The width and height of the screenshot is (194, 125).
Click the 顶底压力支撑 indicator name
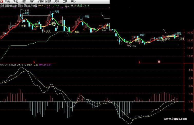click(31, 6)
